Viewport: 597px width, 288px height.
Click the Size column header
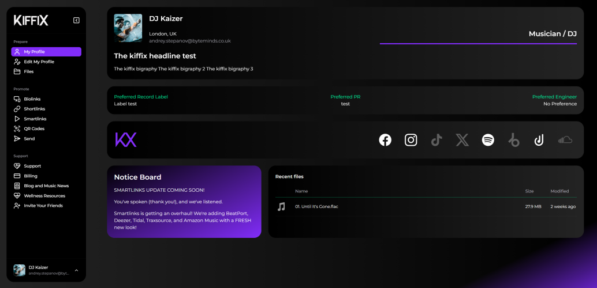[529, 191]
